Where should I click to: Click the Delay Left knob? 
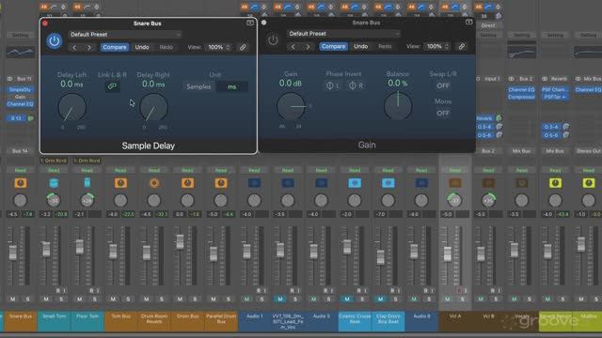click(x=71, y=107)
